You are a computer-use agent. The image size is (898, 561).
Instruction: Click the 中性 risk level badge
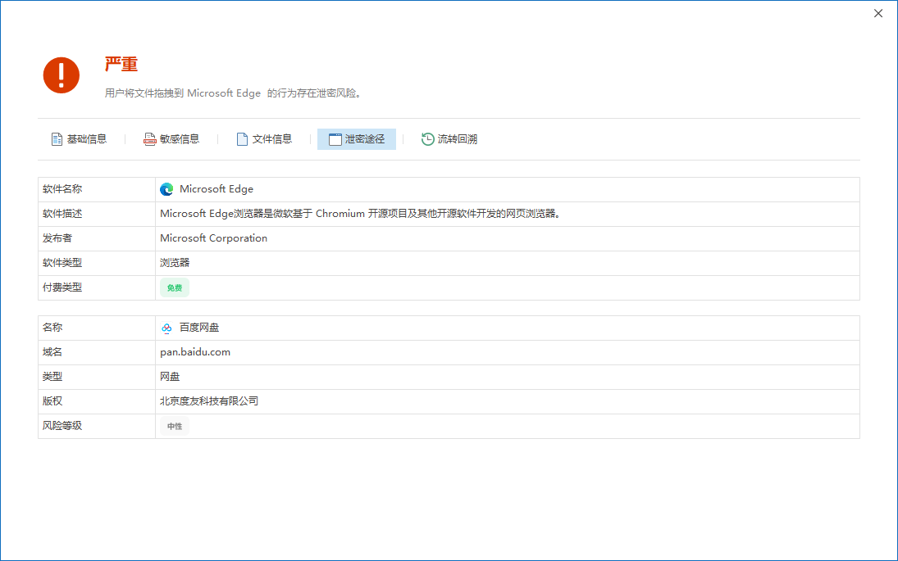pyautogui.click(x=175, y=427)
